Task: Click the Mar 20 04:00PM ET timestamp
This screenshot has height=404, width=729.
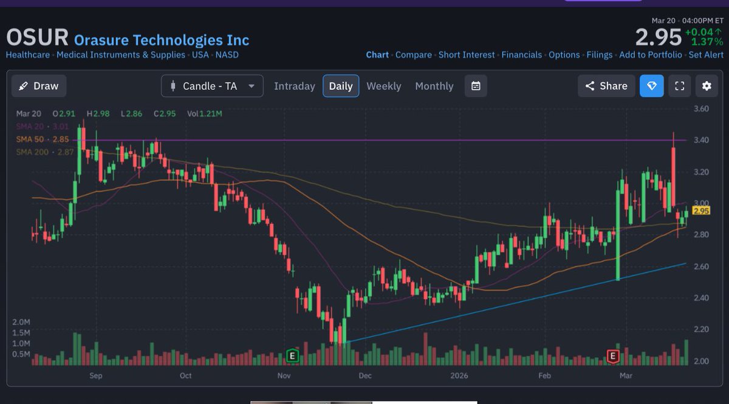Action: [x=688, y=21]
